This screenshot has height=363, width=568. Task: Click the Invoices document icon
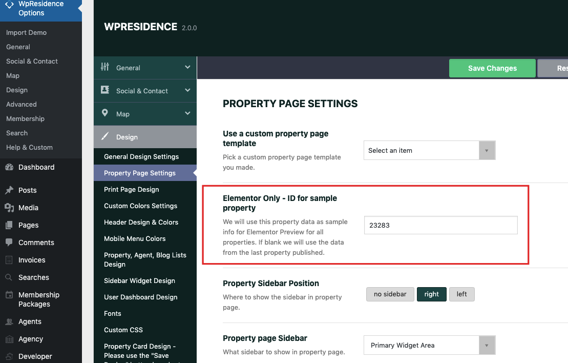point(9,259)
